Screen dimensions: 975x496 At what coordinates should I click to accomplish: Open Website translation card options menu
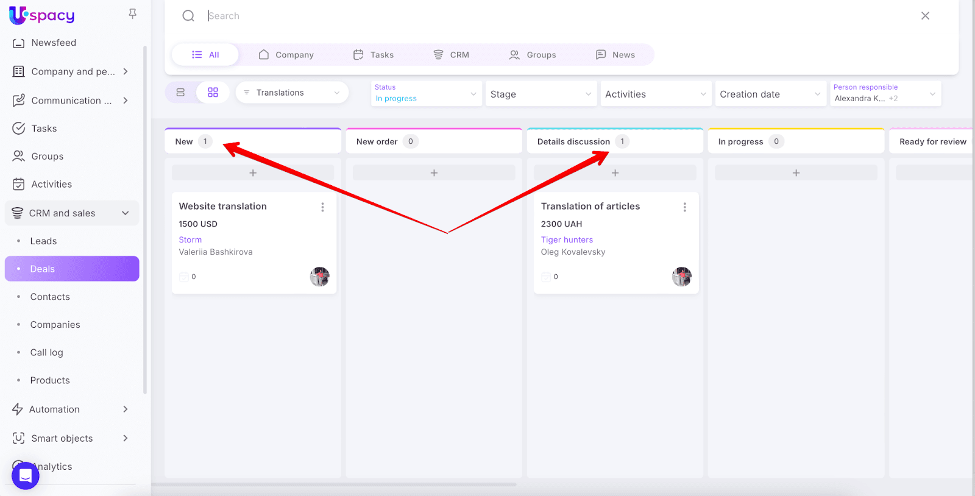click(x=322, y=207)
